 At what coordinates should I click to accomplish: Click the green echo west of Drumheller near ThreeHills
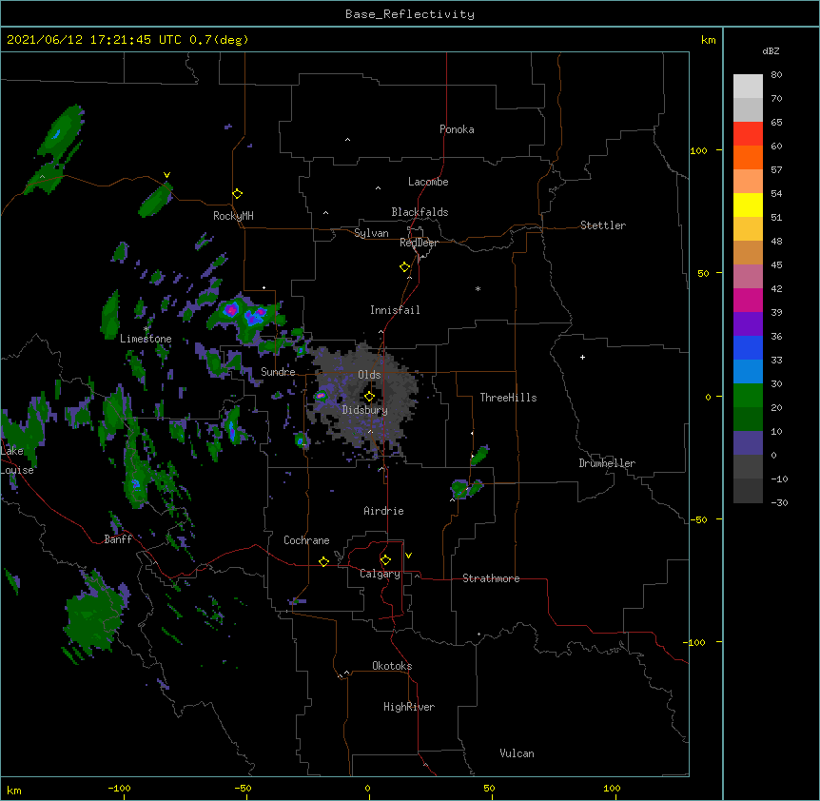click(x=479, y=456)
